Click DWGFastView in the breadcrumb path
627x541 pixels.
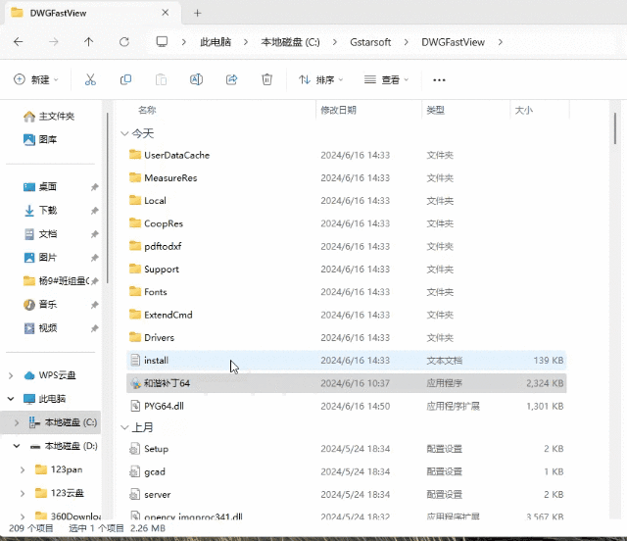coord(453,42)
